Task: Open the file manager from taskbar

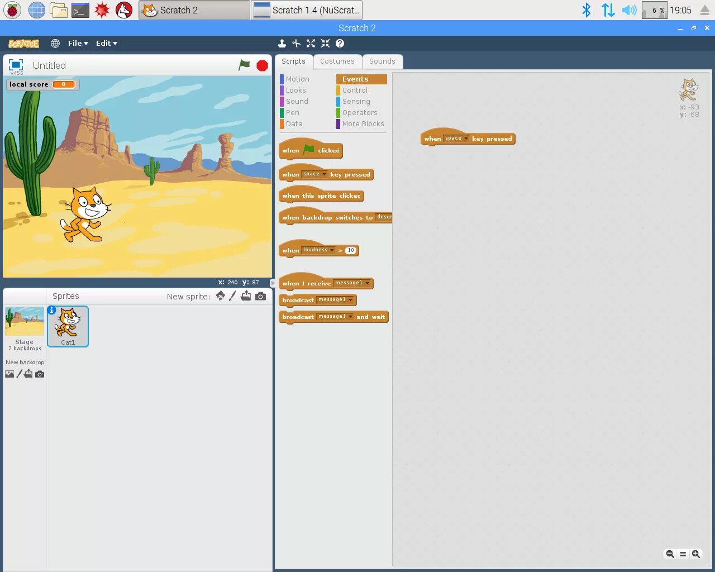Action: click(58, 10)
